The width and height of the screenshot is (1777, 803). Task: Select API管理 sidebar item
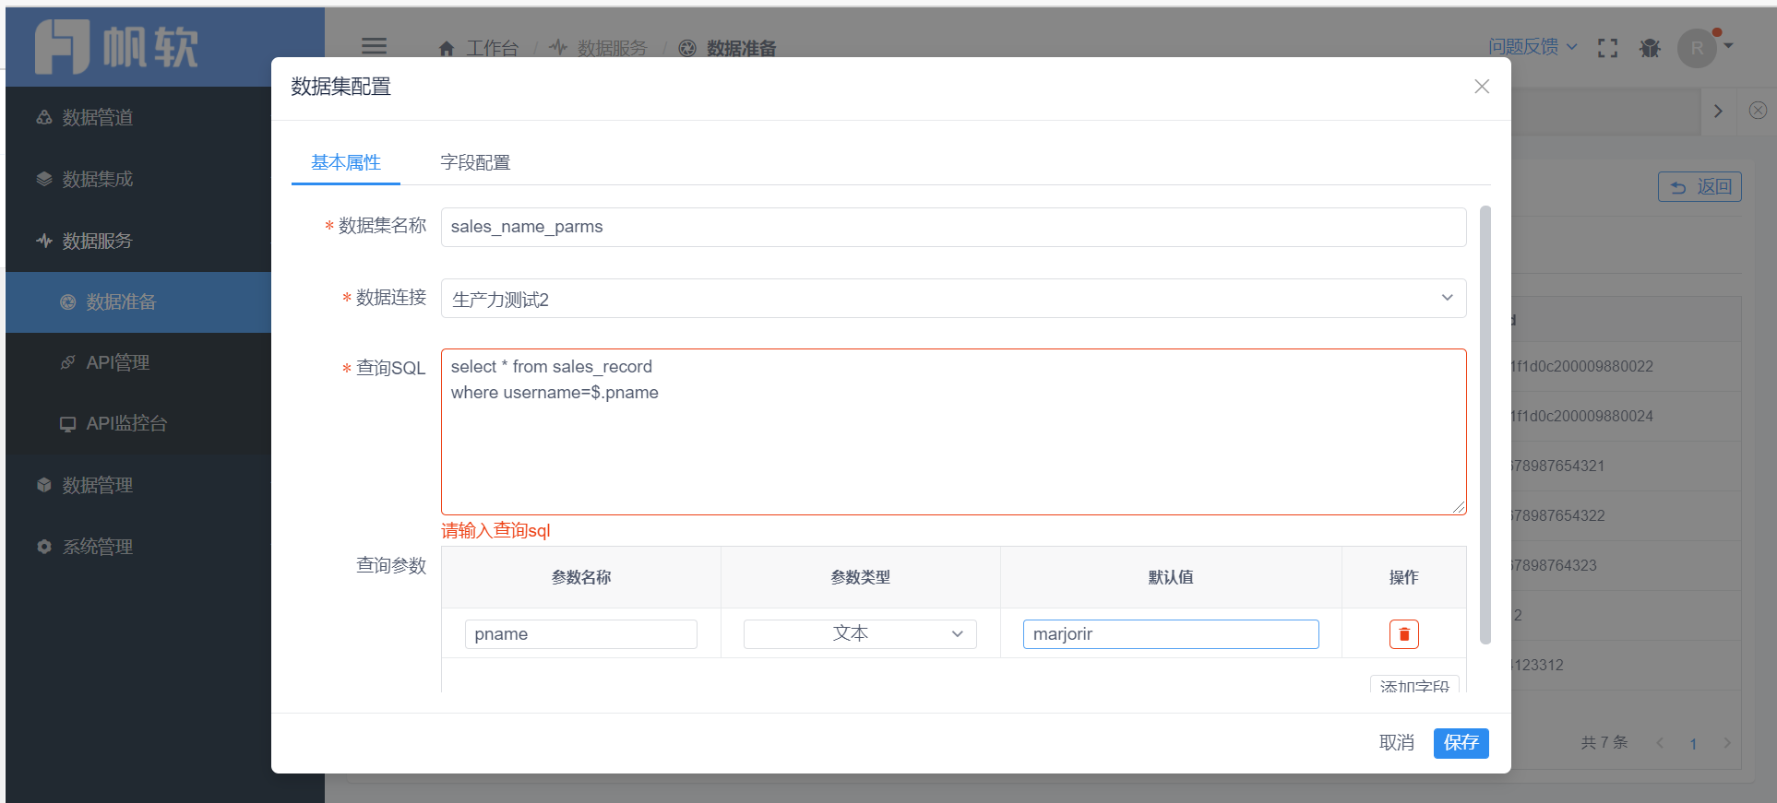click(x=138, y=362)
